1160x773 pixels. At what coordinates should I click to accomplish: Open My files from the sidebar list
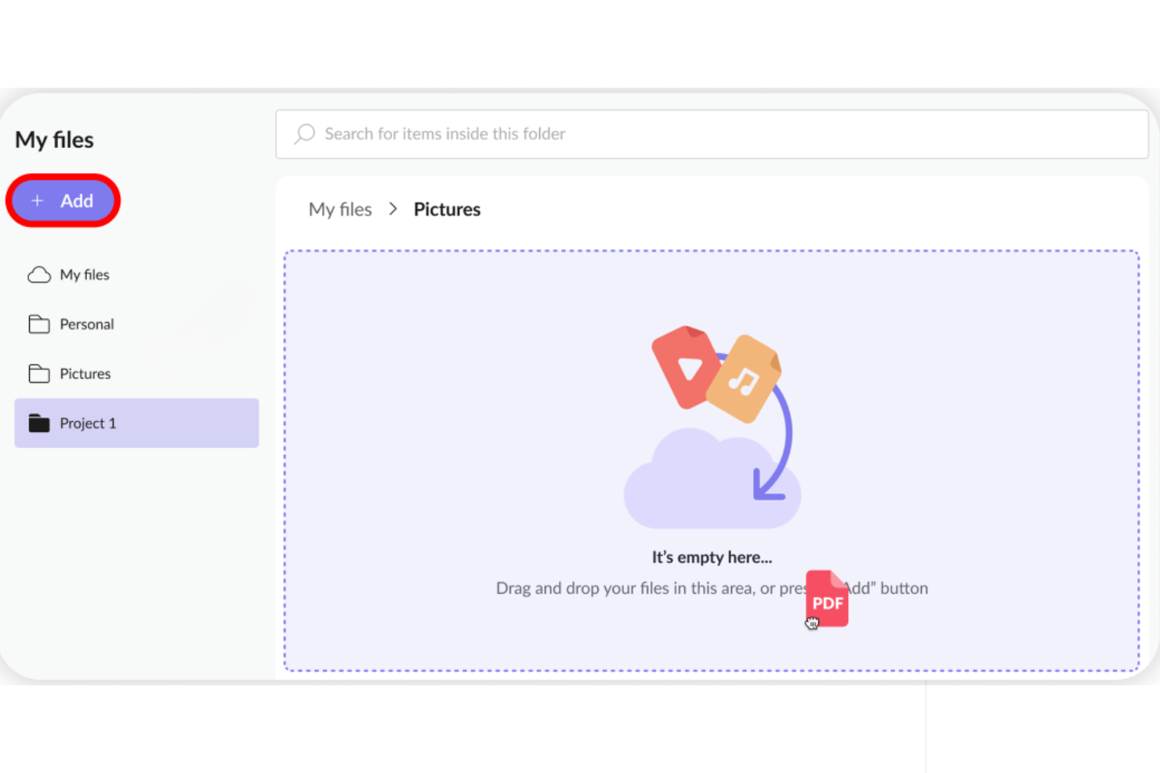click(84, 274)
